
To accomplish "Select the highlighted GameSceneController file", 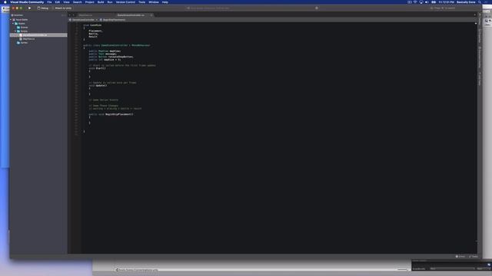I will coord(38,35).
